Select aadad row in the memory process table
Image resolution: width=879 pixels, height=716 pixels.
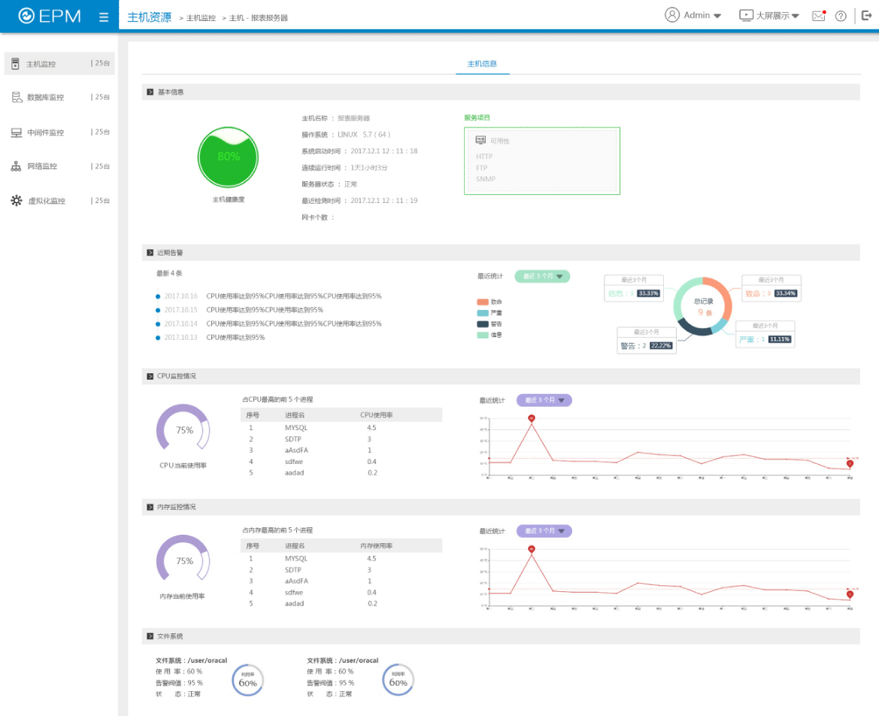[341, 603]
